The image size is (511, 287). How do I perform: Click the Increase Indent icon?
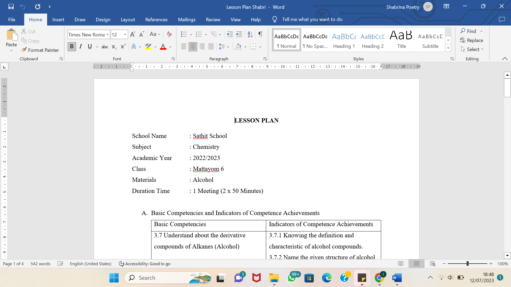(x=239, y=34)
